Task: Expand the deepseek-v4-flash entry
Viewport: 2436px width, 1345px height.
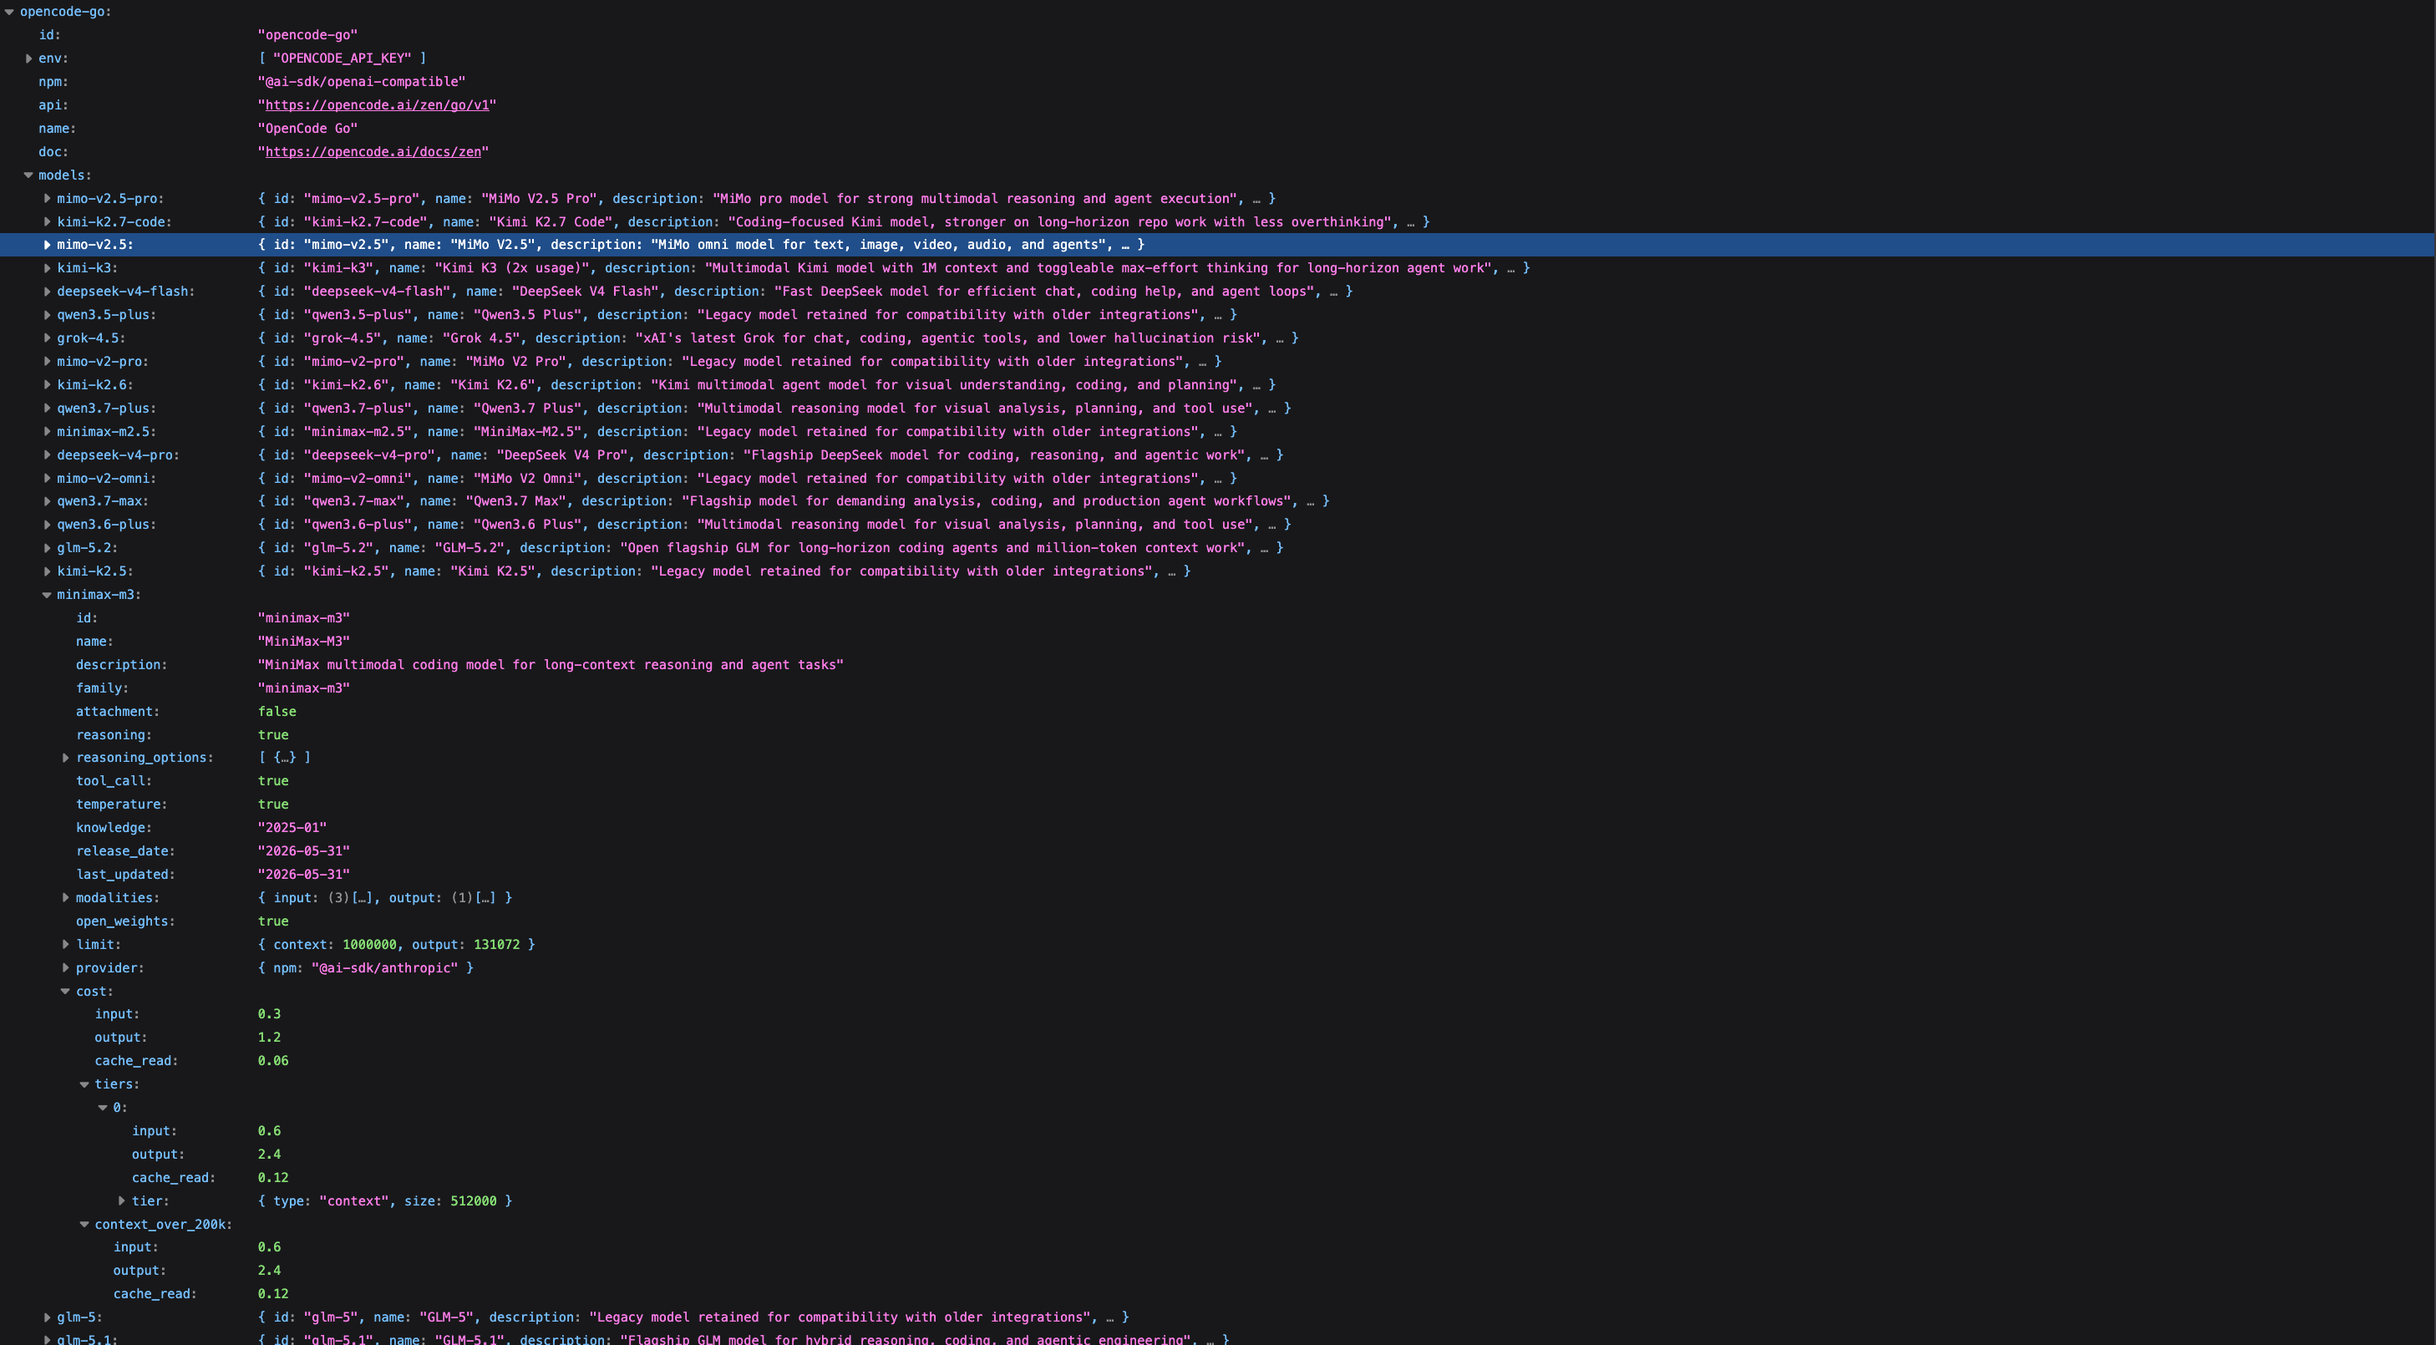Action: [48, 292]
